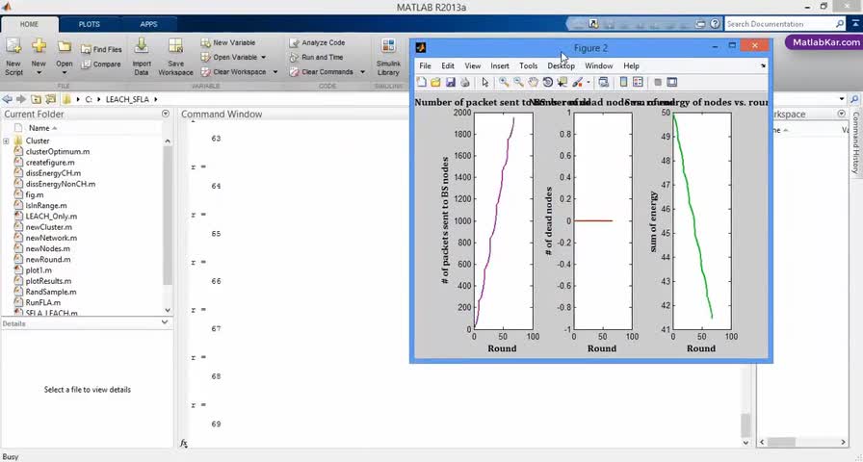Viewport: 863px width, 462px height.
Task: Expand Clear Workspace dropdown arrow
Action: [x=275, y=72]
